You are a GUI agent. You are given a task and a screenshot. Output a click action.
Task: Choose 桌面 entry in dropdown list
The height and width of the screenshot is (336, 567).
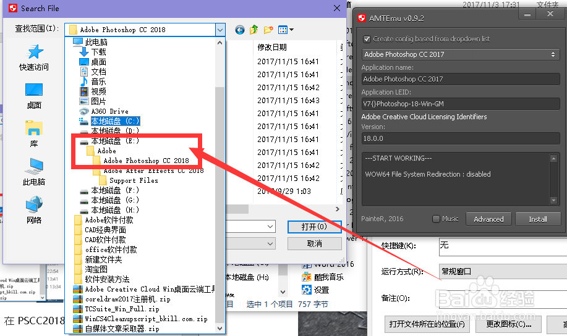[x=93, y=62]
